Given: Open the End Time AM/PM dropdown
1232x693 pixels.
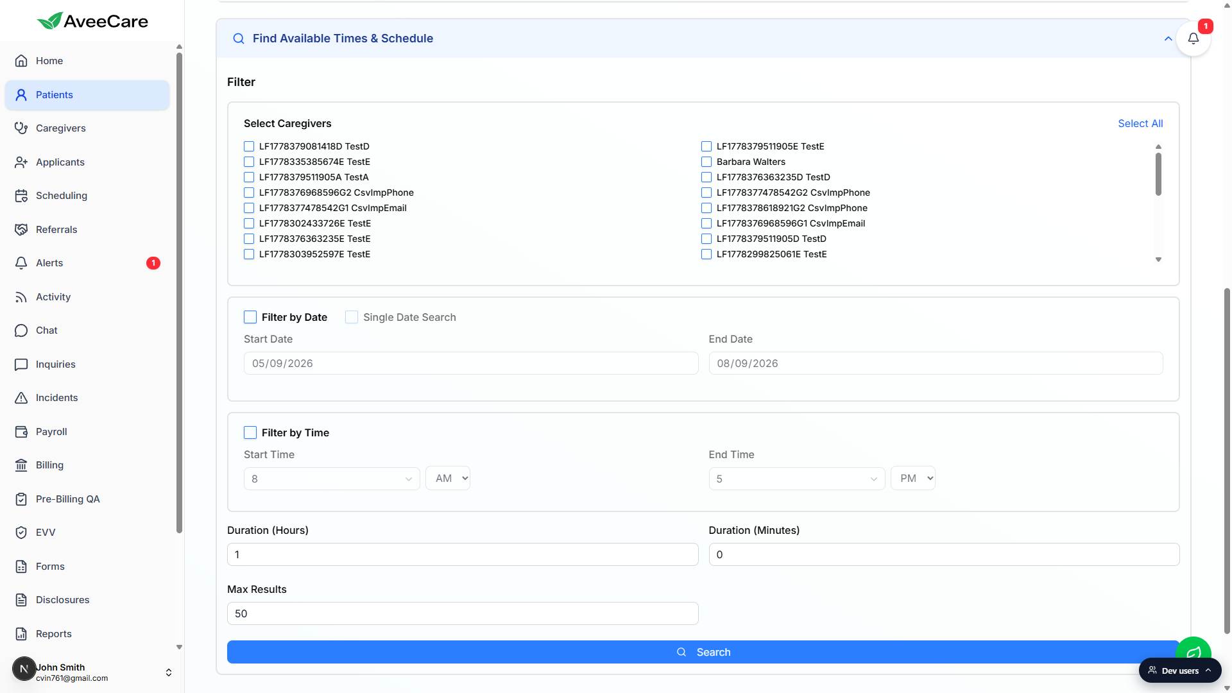Looking at the screenshot, I should 913,478.
